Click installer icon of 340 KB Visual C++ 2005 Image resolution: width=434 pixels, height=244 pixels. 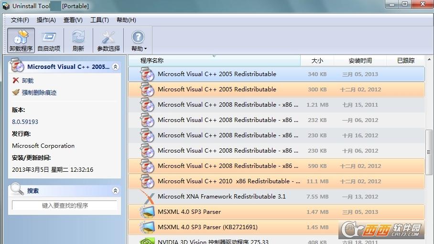click(147, 74)
